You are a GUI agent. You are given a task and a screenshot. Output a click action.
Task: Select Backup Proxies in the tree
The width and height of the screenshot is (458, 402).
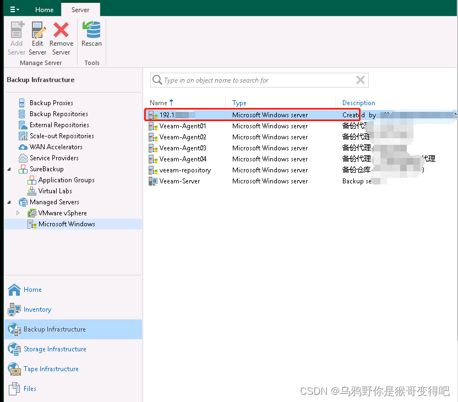51,103
